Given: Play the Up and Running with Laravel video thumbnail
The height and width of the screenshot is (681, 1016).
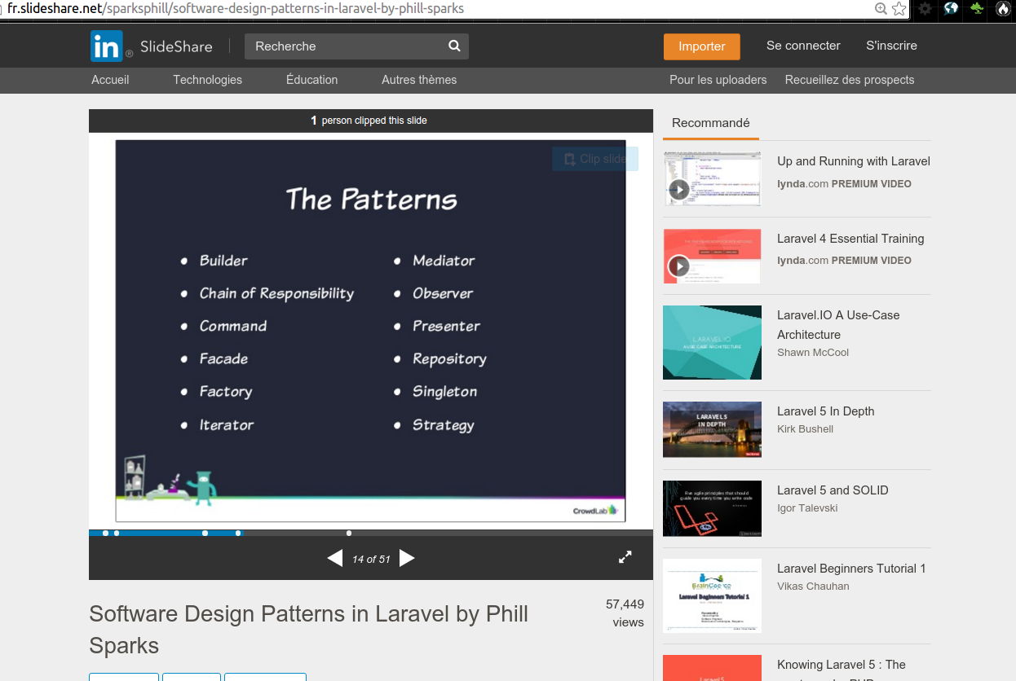Looking at the screenshot, I should 712,178.
